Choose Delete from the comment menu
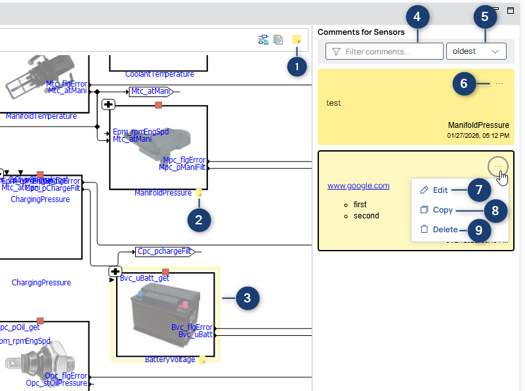 [445, 230]
